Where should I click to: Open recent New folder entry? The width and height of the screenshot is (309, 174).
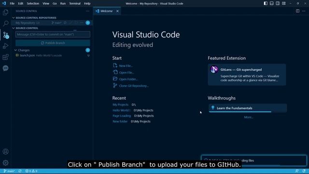click(x=120, y=121)
